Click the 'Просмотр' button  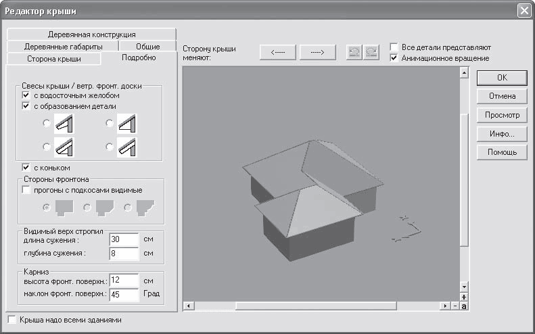point(502,115)
